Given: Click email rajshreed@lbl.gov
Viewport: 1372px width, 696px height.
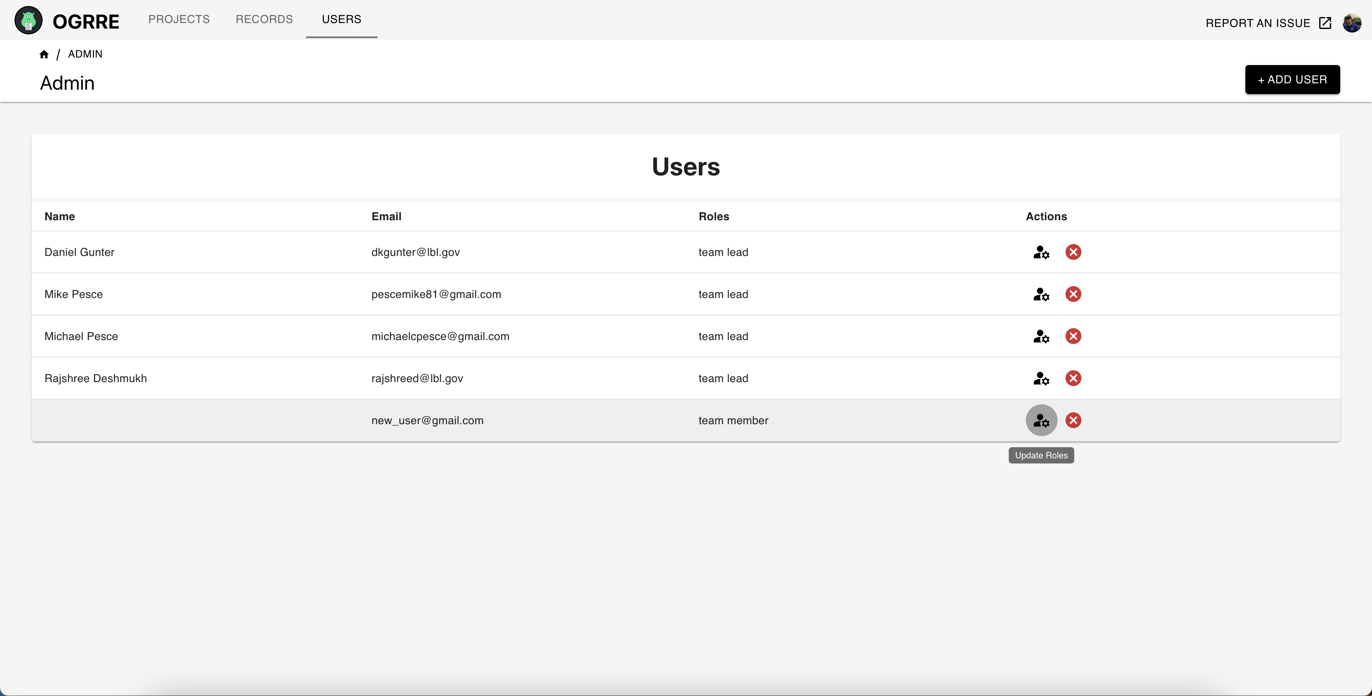Looking at the screenshot, I should tap(417, 378).
